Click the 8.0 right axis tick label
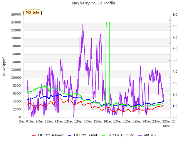Viewport: 188px width, 141px height. 175,26
